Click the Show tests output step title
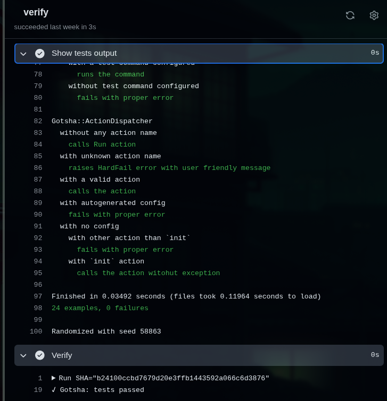Screen dimensions: 387x401 pos(84,53)
